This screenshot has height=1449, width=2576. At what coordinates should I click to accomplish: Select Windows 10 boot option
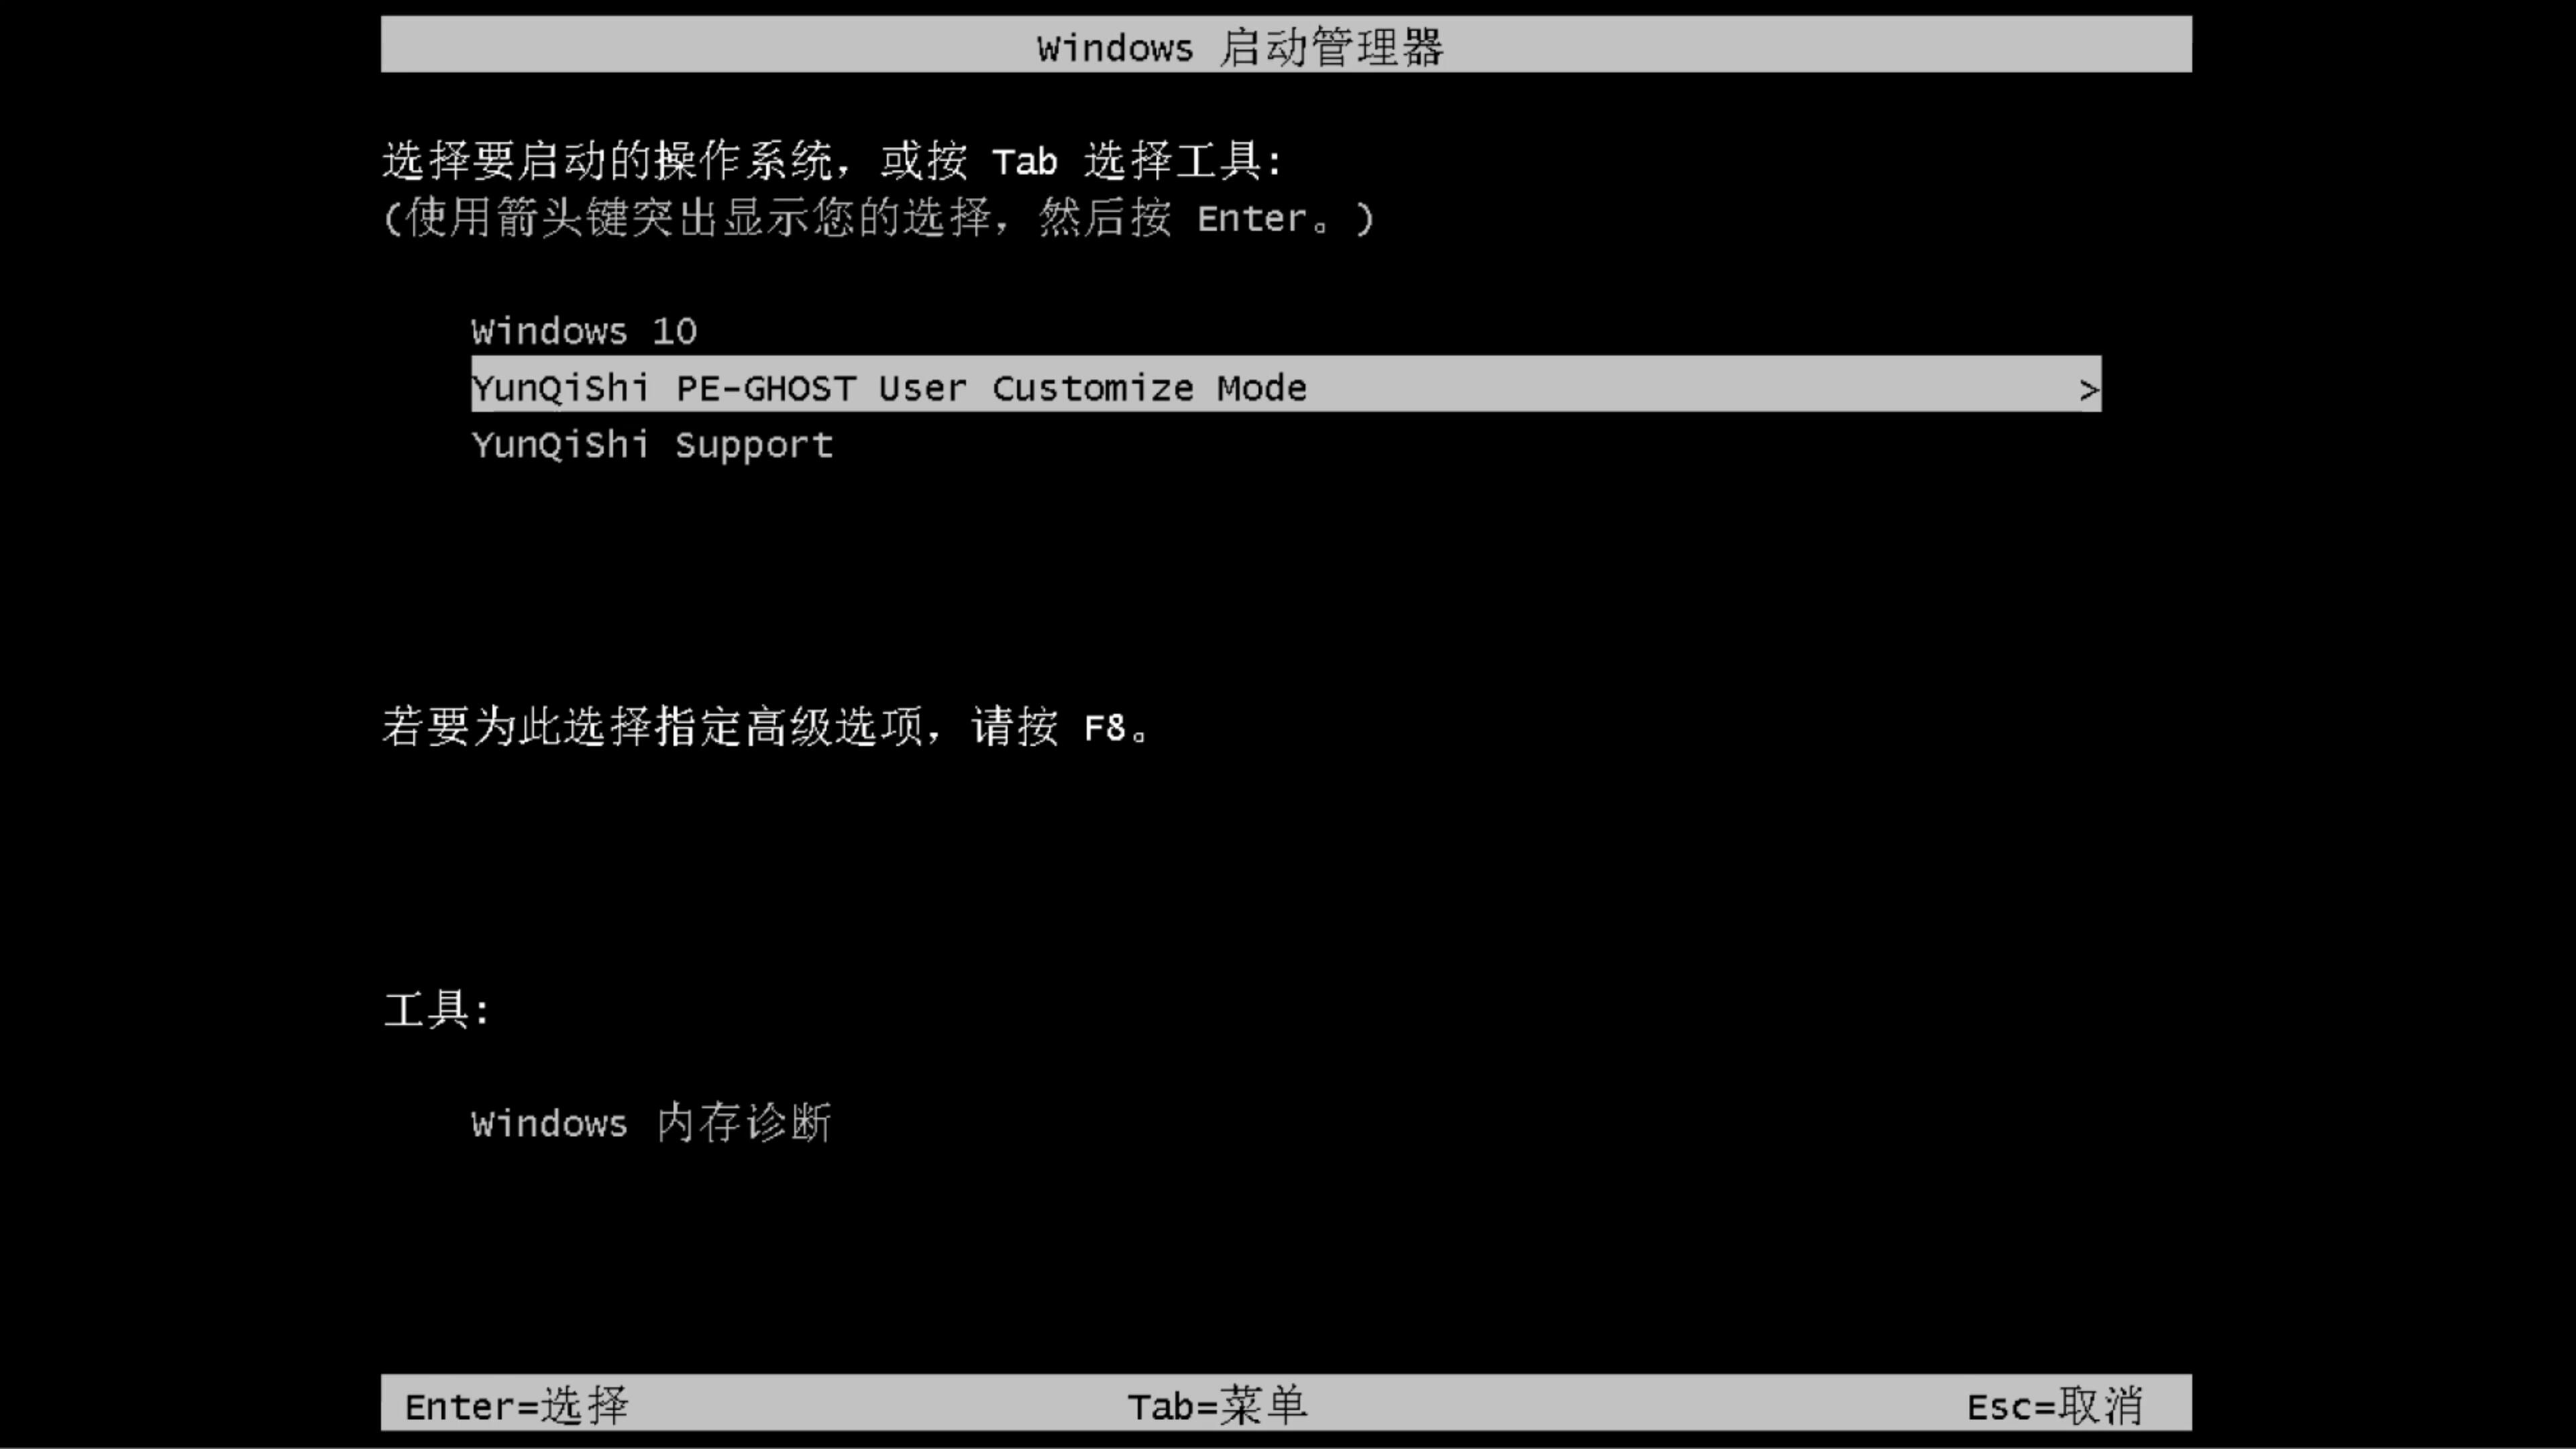coord(582,329)
